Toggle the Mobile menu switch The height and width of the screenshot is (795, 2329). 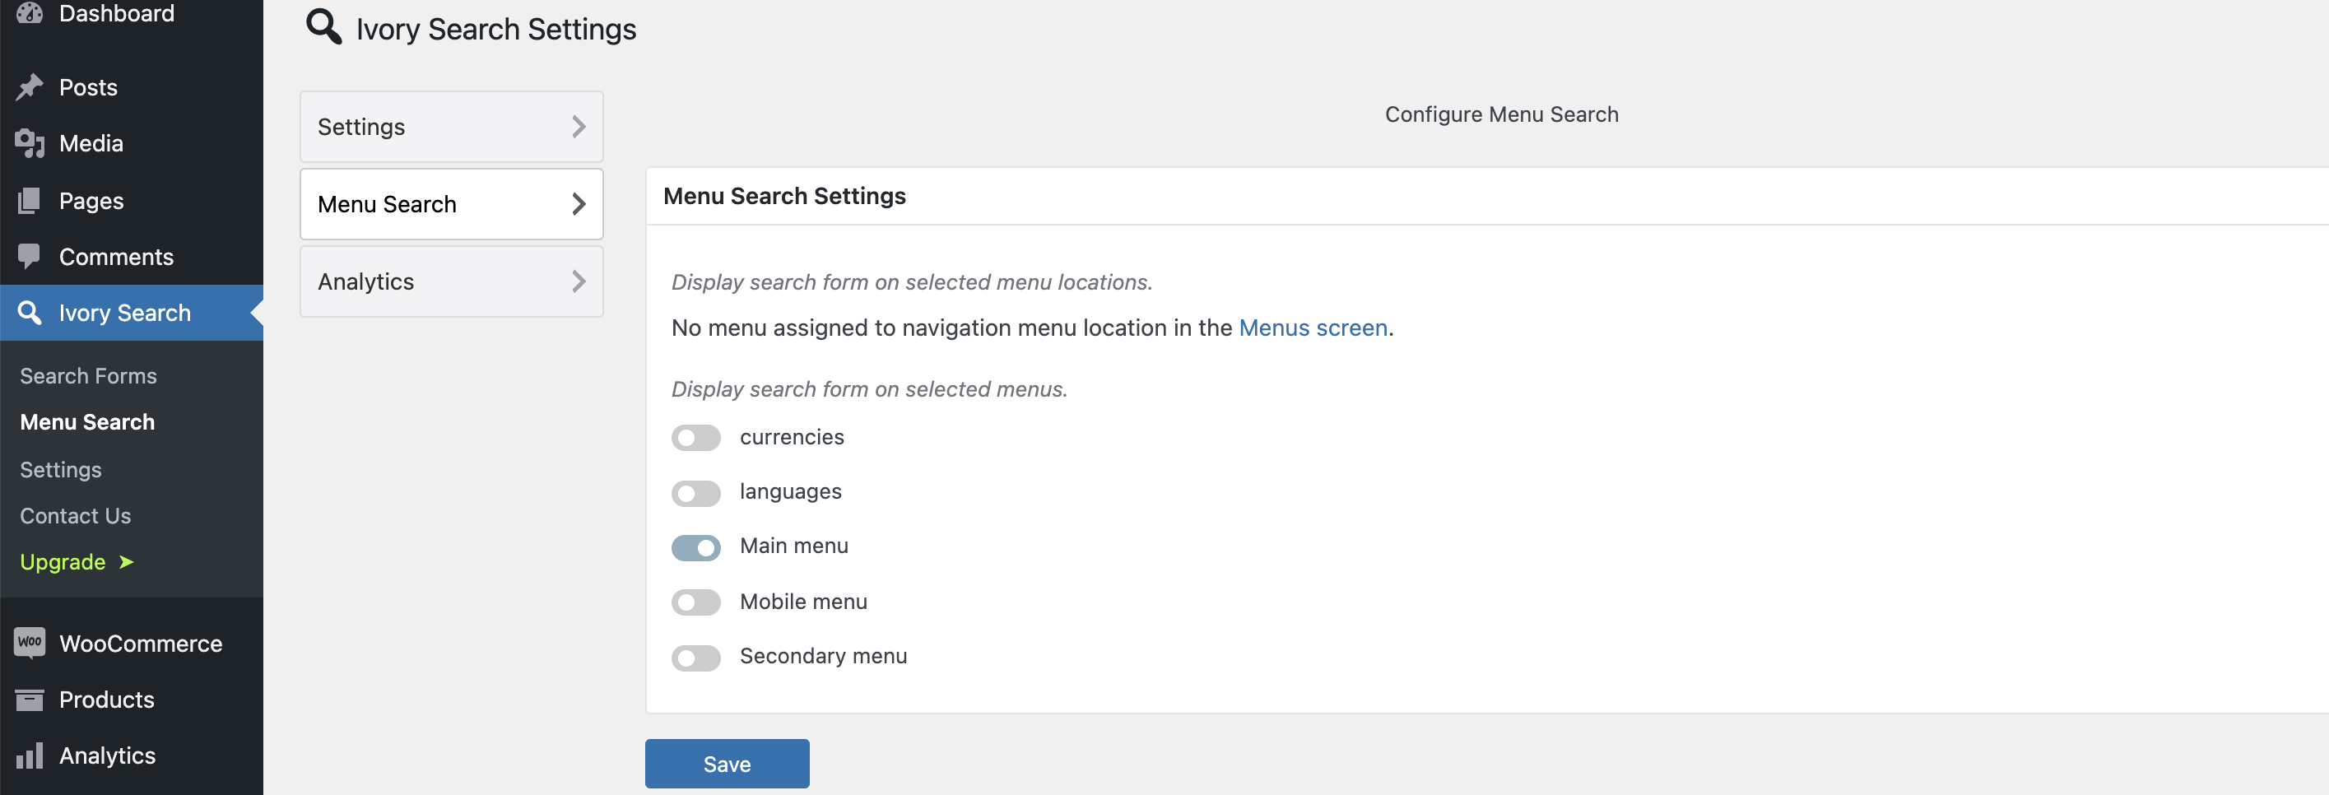[696, 602]
